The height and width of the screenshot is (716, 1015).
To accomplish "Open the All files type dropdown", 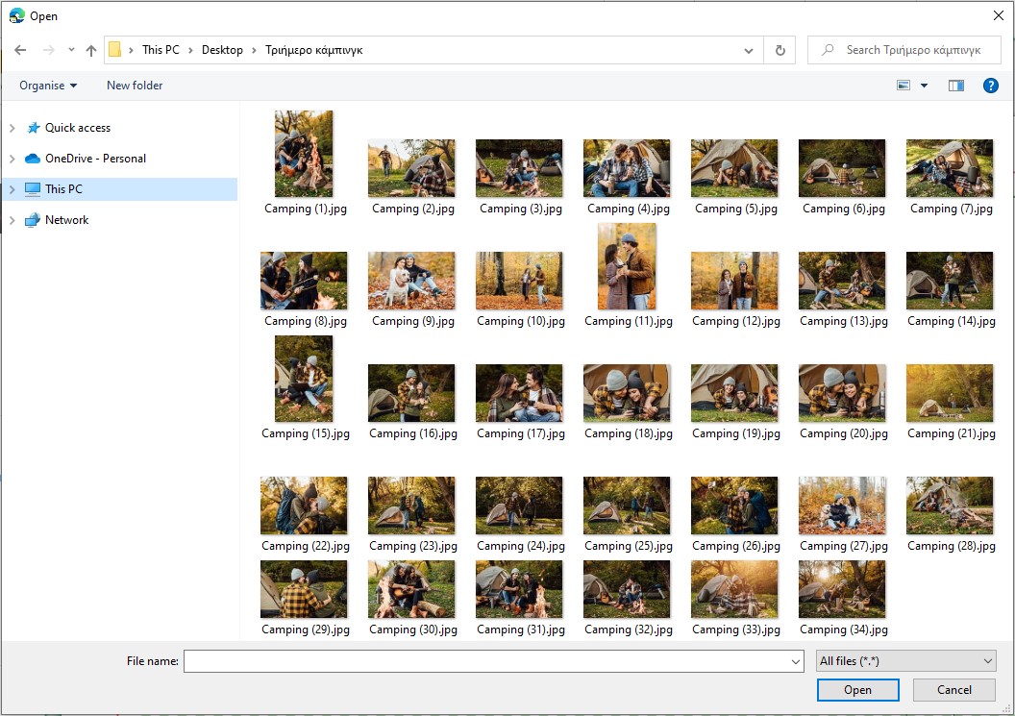I will coord(905,661).
